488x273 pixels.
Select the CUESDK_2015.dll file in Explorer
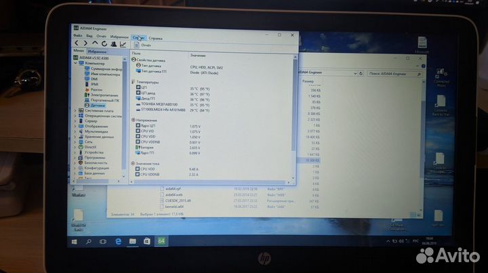tap(178, 201)
